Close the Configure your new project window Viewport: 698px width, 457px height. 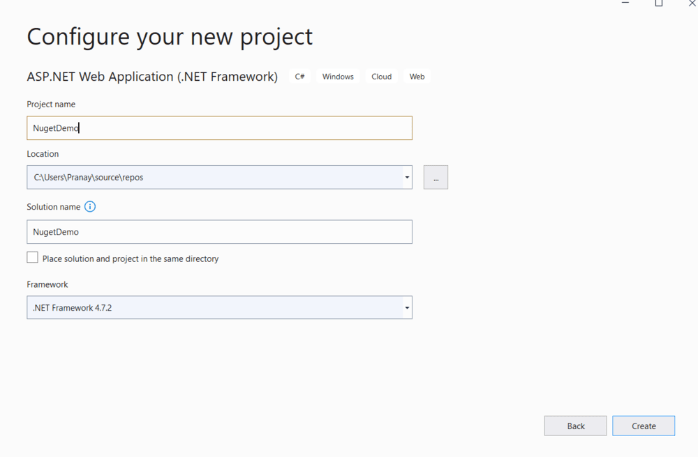[x=692, y=3]
